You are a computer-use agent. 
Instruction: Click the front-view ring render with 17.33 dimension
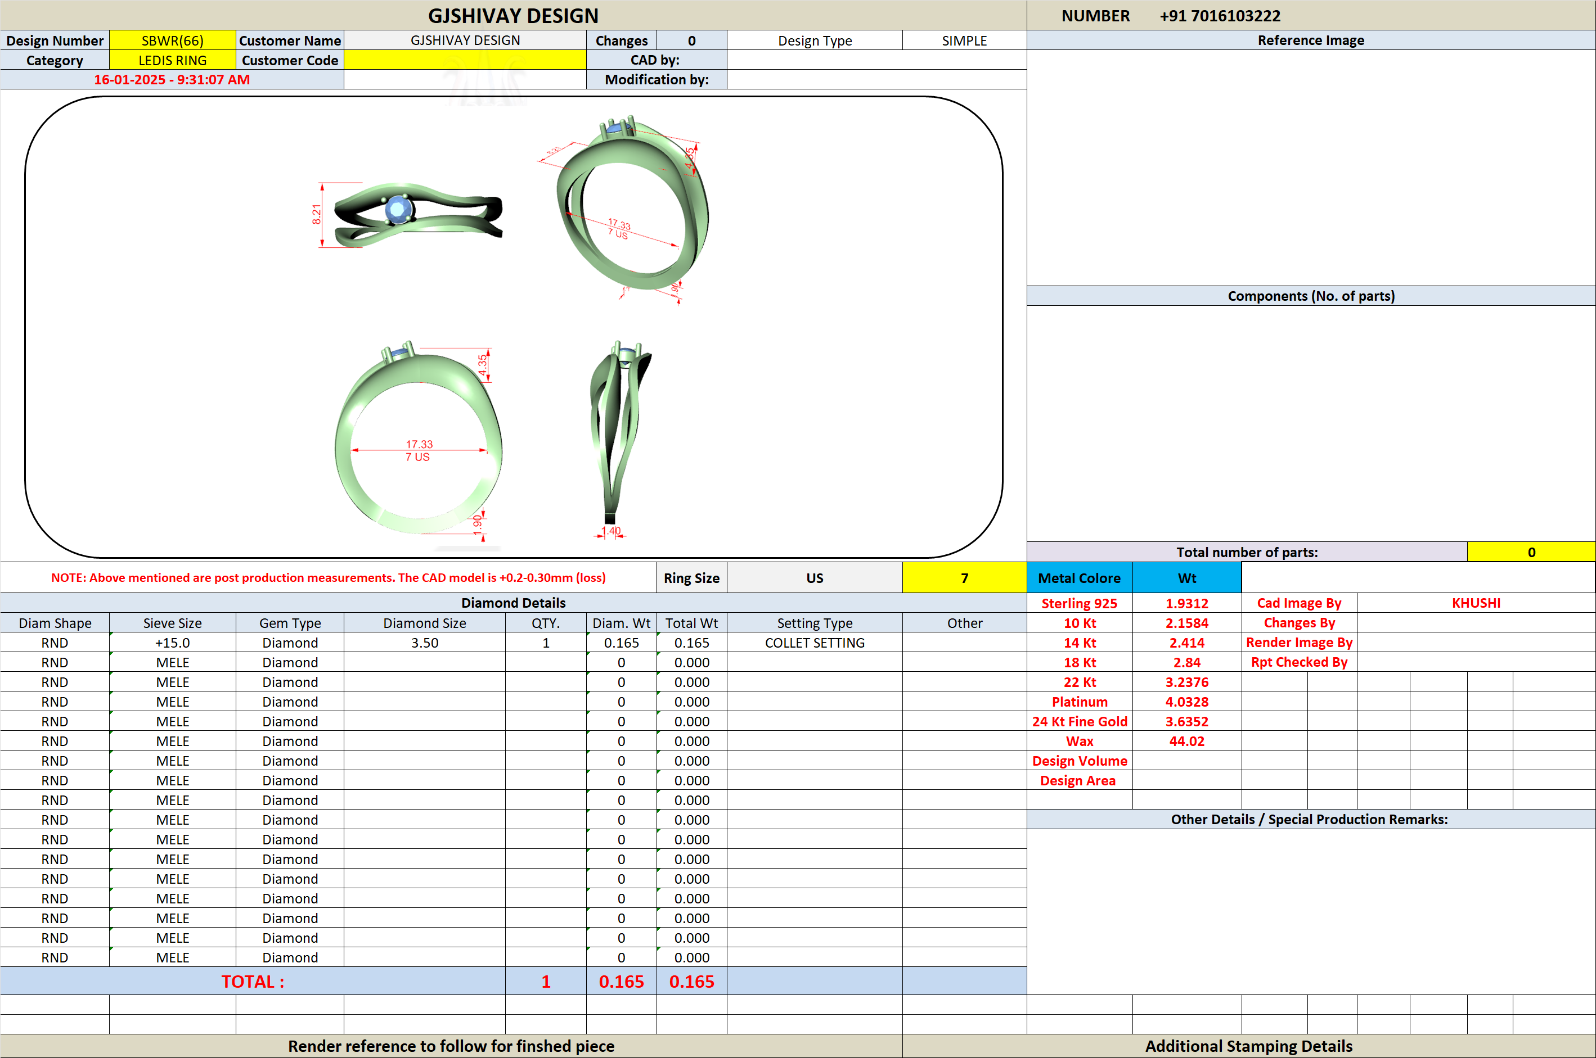pyautogui.click(x=419, y=440)
